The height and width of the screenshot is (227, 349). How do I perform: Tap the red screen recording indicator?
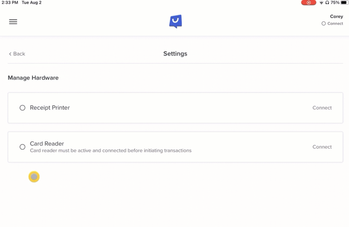[308, 3]
